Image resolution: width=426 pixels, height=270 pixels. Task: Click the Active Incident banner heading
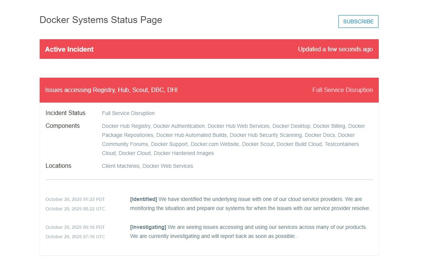[69, 49]
